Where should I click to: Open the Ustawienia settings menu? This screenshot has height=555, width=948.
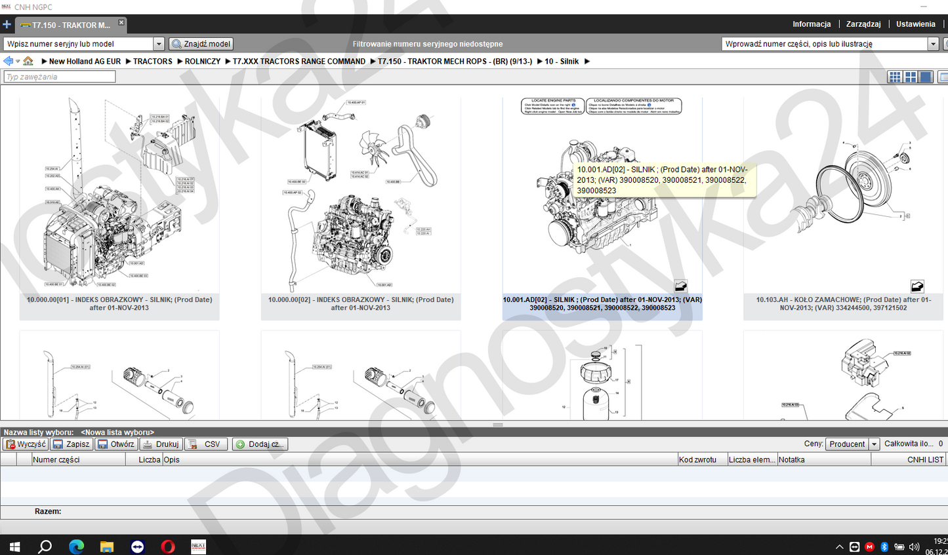[916, 24]
